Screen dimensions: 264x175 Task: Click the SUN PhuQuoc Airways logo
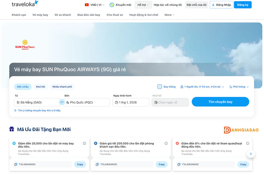(x=25, y=45)
